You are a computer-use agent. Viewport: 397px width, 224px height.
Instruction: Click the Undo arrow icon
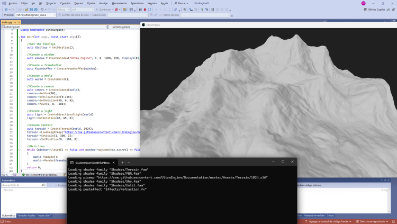[42, 9]
